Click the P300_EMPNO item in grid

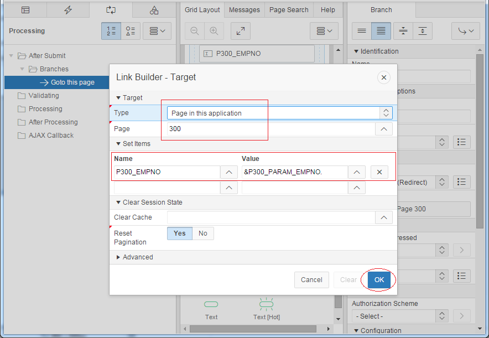257,54
